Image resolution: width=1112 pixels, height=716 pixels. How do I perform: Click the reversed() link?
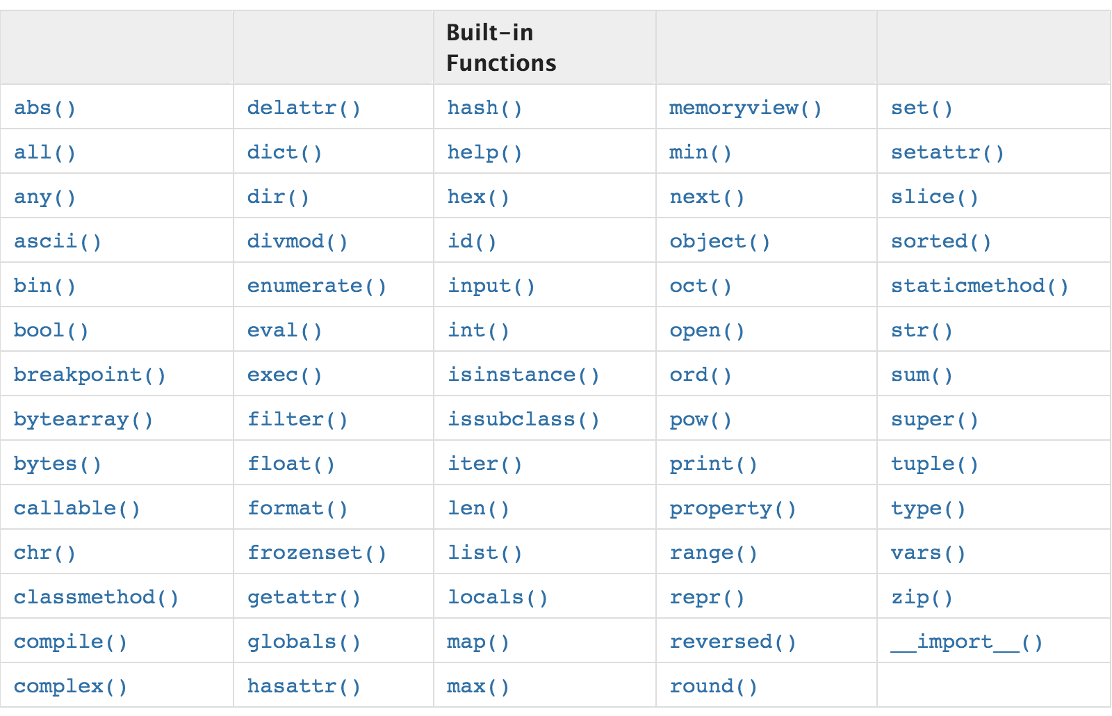[733, 642]
